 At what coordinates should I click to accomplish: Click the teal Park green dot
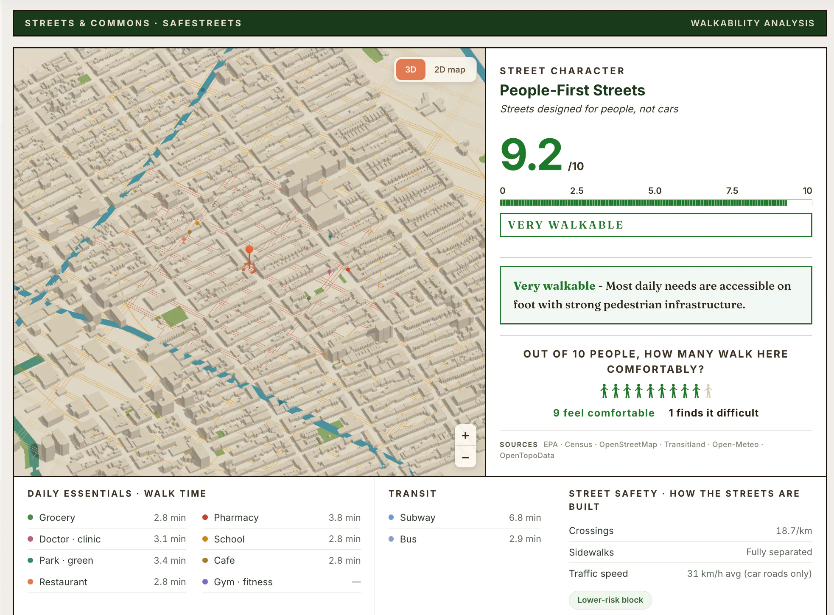point(31,560)
